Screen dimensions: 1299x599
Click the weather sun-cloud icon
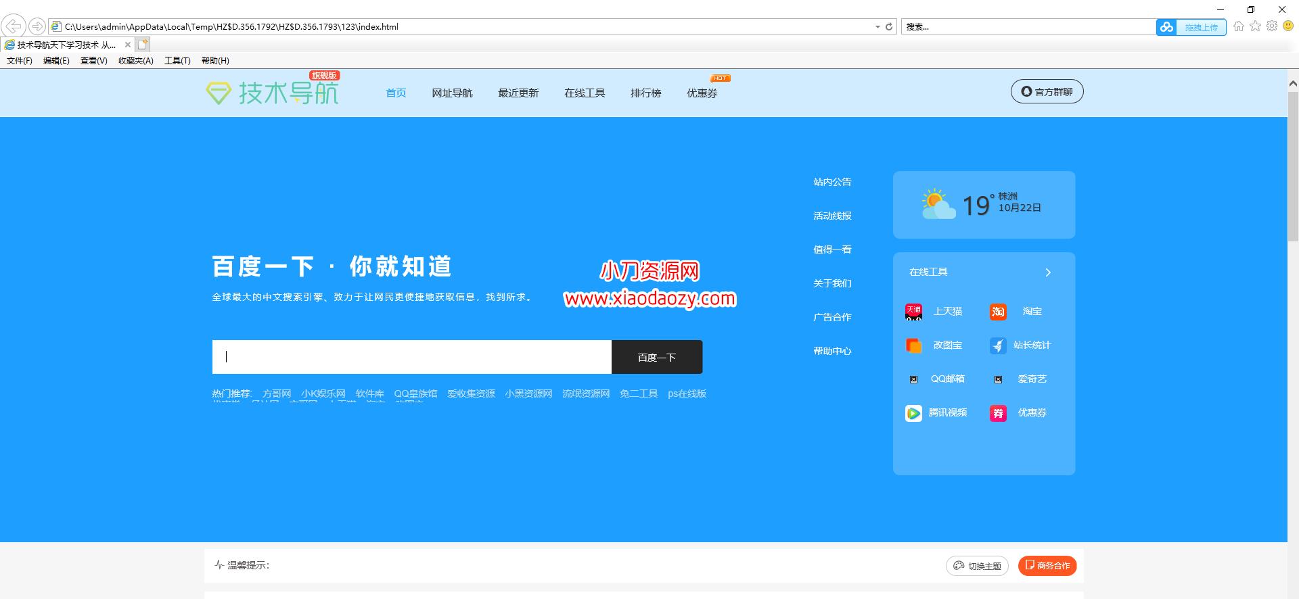[x=938, y=203]
